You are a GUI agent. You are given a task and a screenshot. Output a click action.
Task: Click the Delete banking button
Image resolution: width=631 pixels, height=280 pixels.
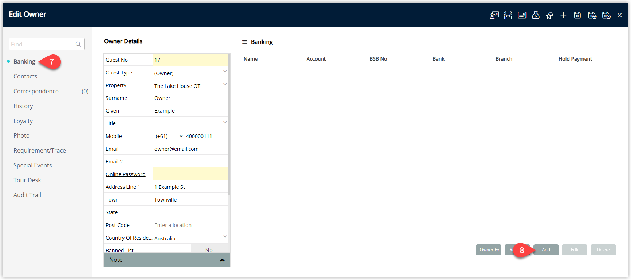(x=603, y=250)
